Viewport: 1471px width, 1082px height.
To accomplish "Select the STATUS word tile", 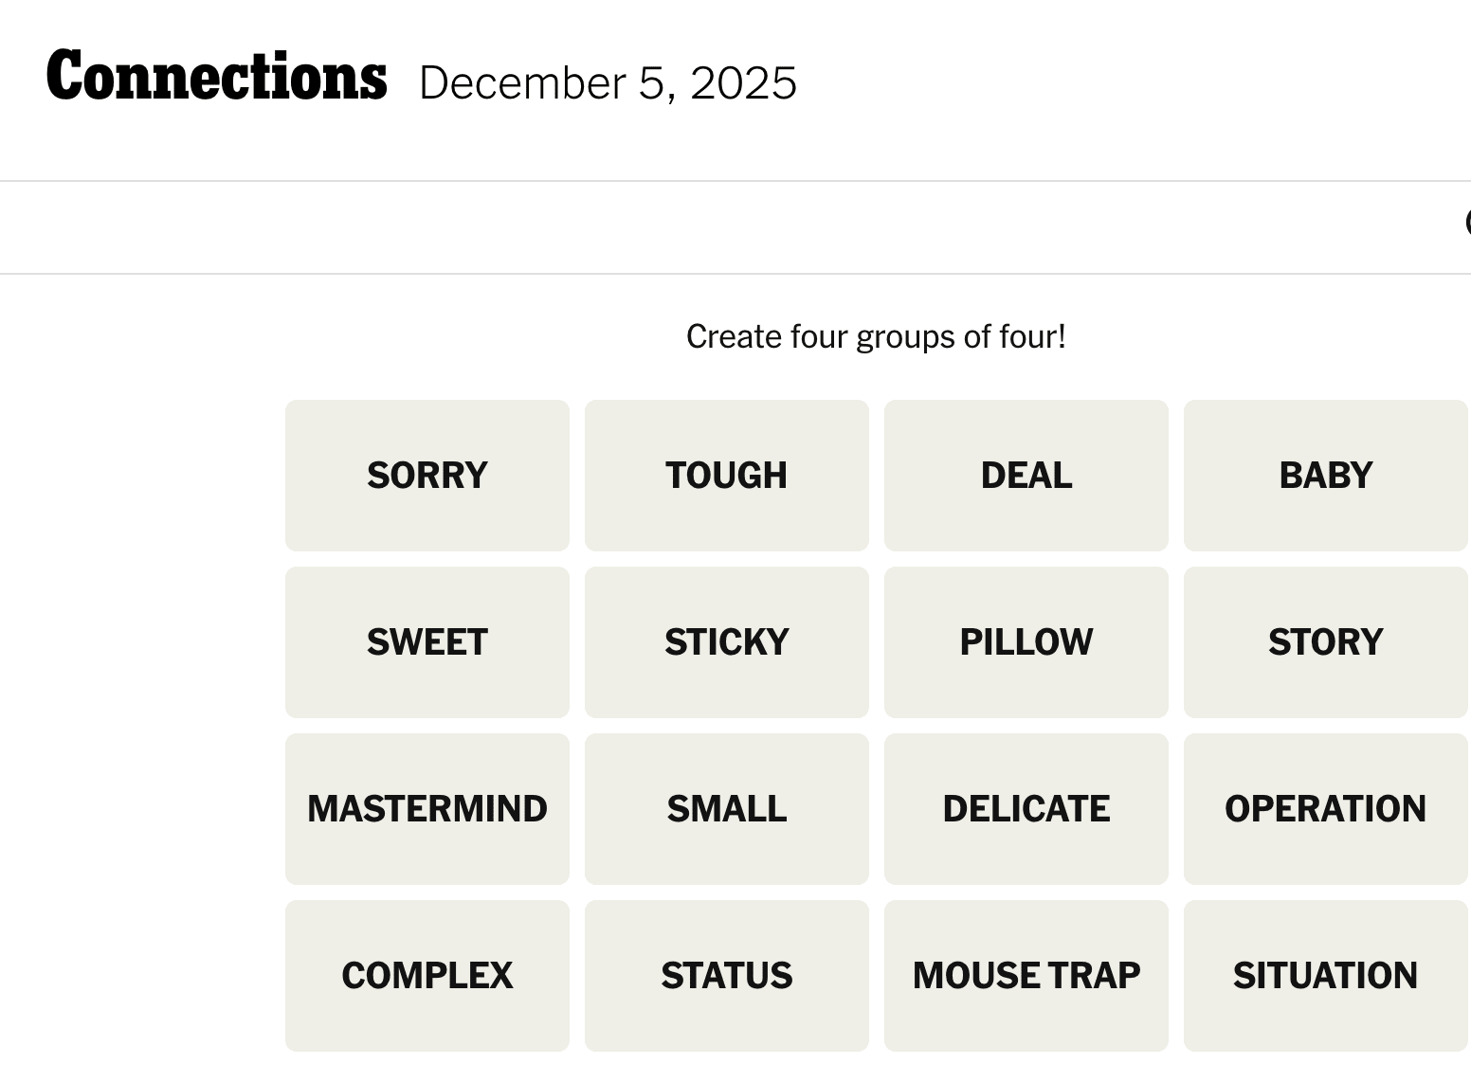I will pos(726,975).
